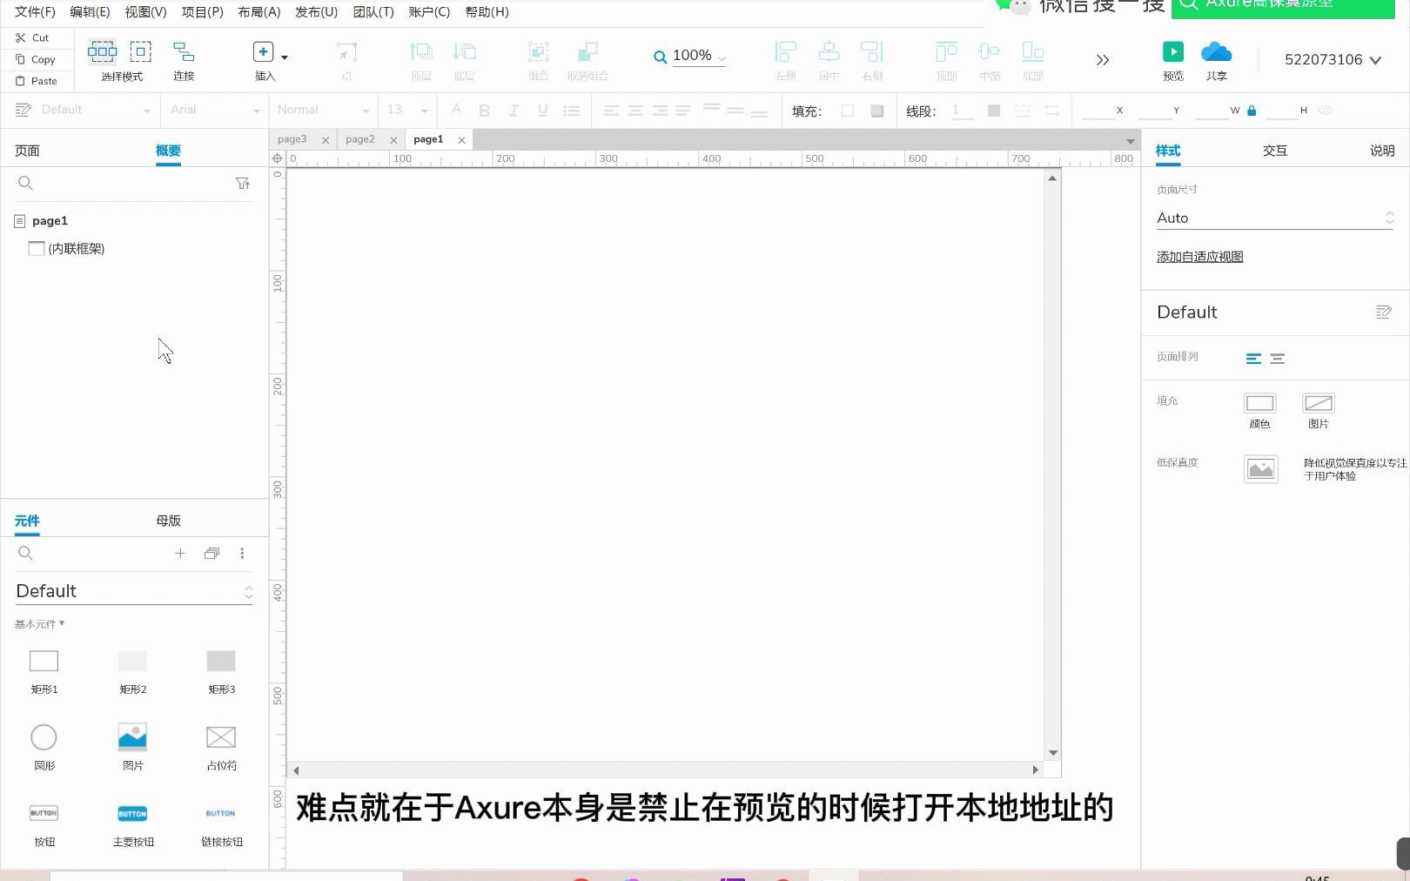Click the Paste toolbar button
1410x881 pixels.
click(x=36, y=81)
